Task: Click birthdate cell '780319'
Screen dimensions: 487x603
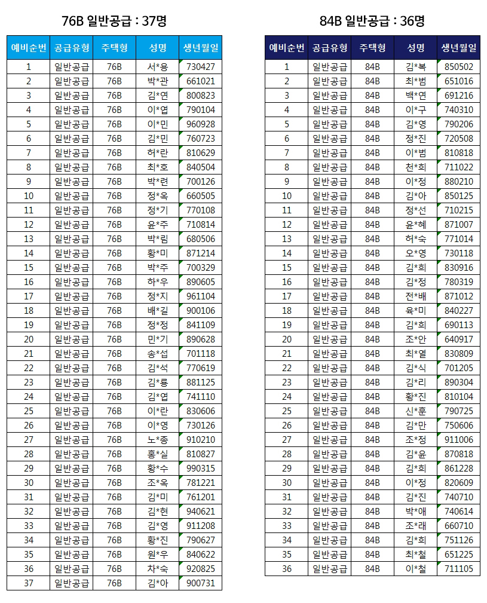Action: [x=458, y=282]
